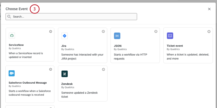Click the magnifier icon in search box
This screenshot has height=108, width=217.
(9, 17)
